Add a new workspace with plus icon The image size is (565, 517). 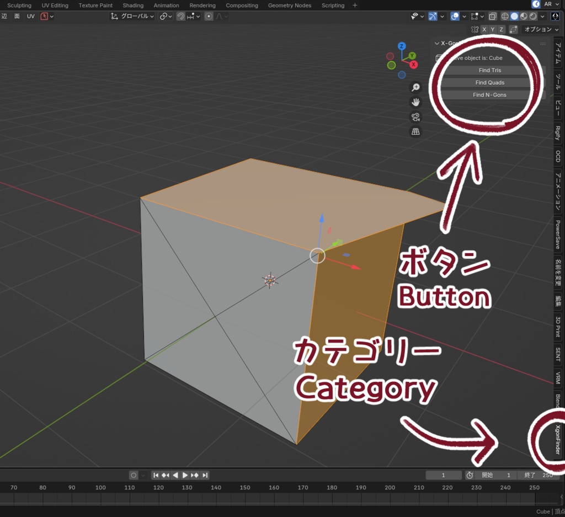[355, 6]
